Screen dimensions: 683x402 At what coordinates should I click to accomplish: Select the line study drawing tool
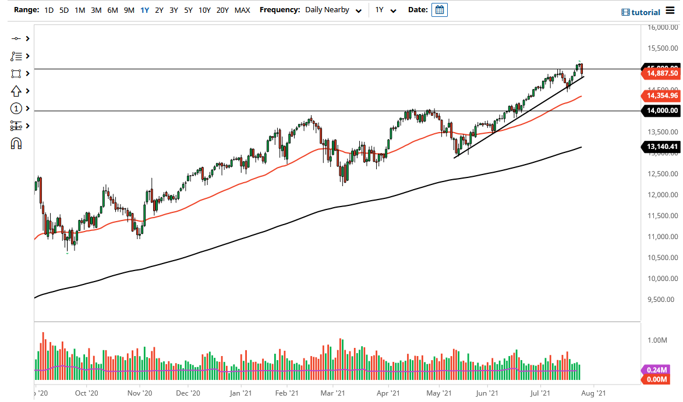click(x=16, y=38)
